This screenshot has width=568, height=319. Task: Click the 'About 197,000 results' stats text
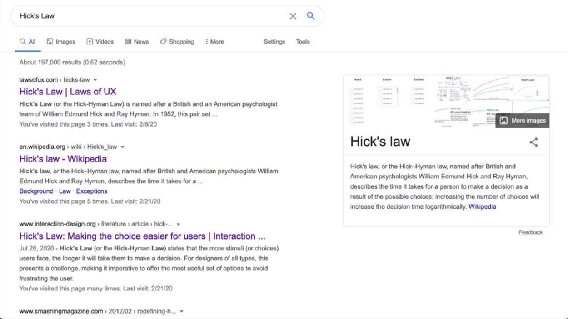pos(72,62)
